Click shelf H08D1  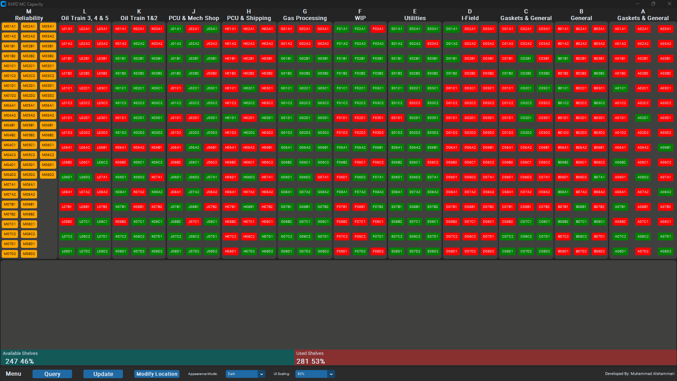tap(231, 251)
